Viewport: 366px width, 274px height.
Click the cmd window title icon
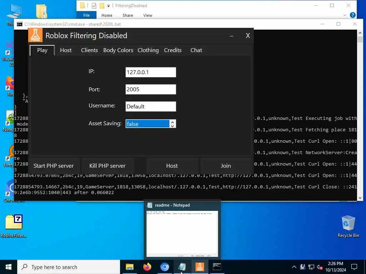20,24
